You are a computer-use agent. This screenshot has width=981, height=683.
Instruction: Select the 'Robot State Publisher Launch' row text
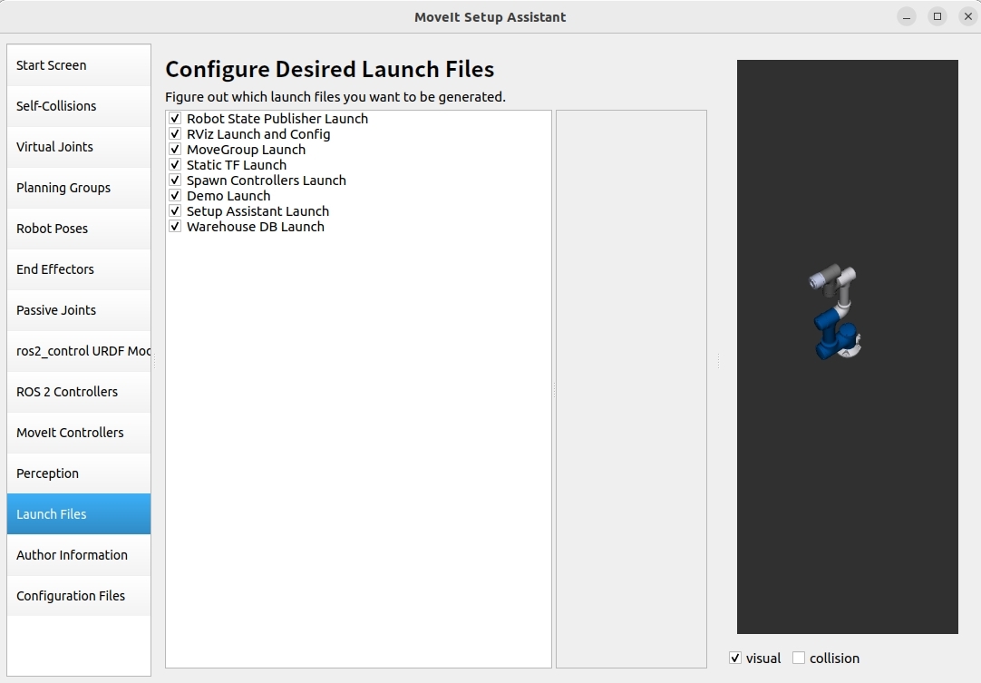(x=277, y=118)
